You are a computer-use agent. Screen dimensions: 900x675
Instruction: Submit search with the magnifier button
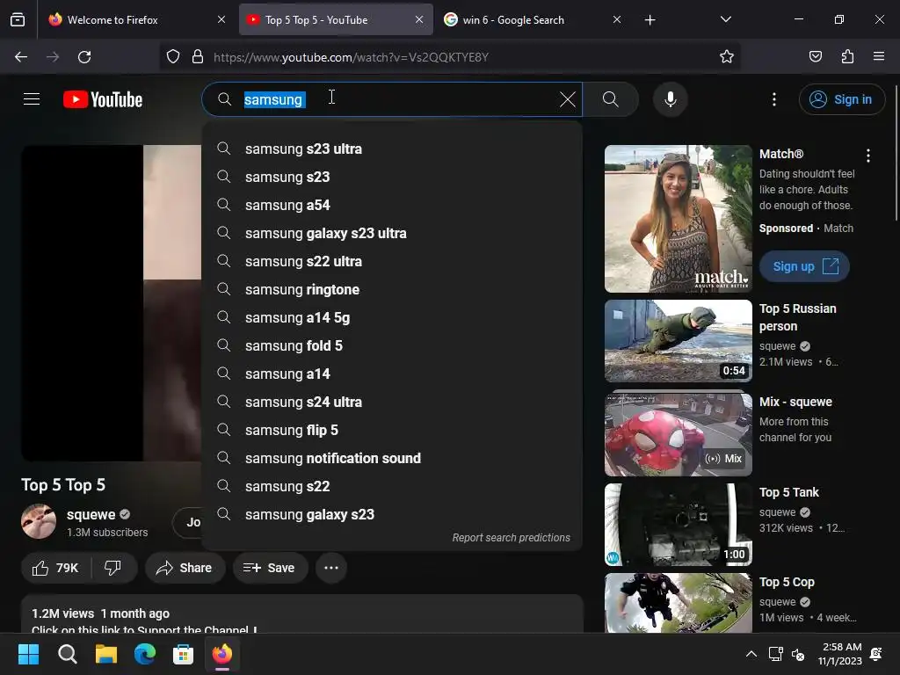click(x=611, y=99)
